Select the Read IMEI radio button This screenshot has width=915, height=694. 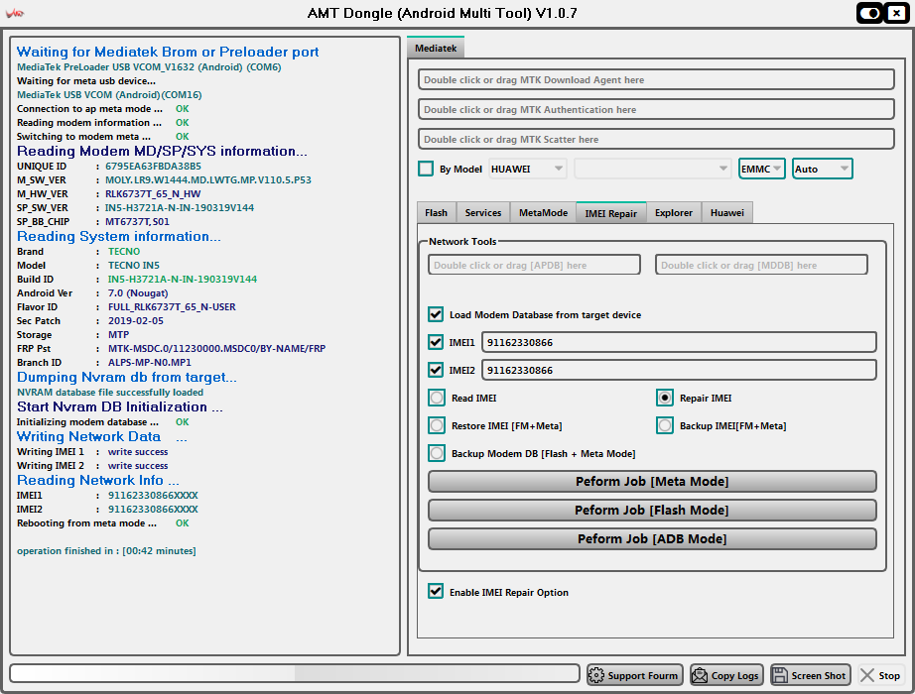click(x=437, y=398)
